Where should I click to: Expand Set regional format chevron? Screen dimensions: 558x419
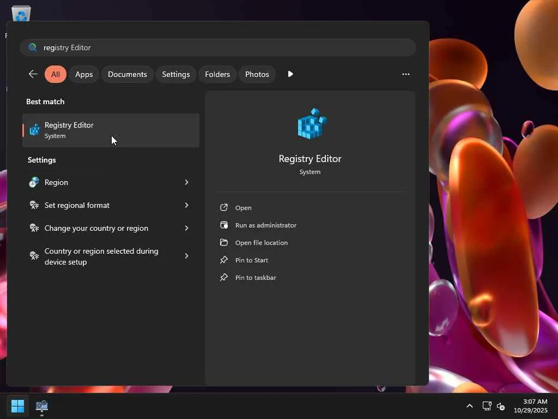pos(186,205)
